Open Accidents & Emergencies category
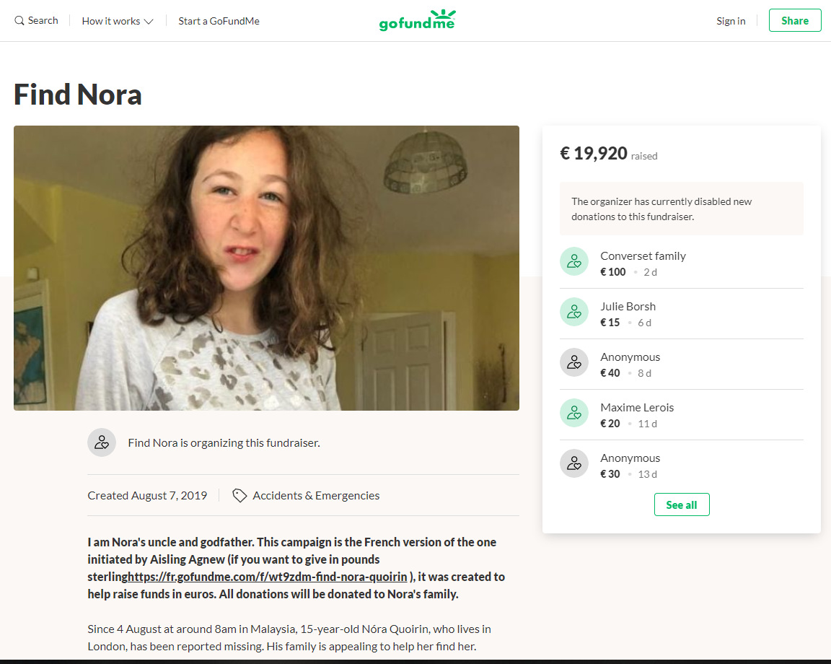831x664 pixels. click(316, 495)
